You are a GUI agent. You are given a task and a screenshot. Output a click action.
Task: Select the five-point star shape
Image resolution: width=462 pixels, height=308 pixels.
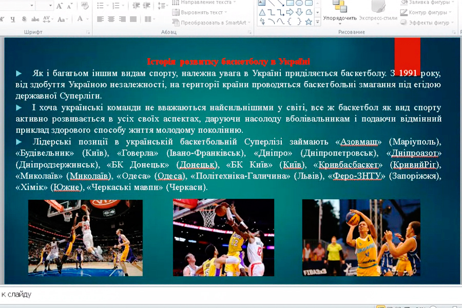coord(309,22)
